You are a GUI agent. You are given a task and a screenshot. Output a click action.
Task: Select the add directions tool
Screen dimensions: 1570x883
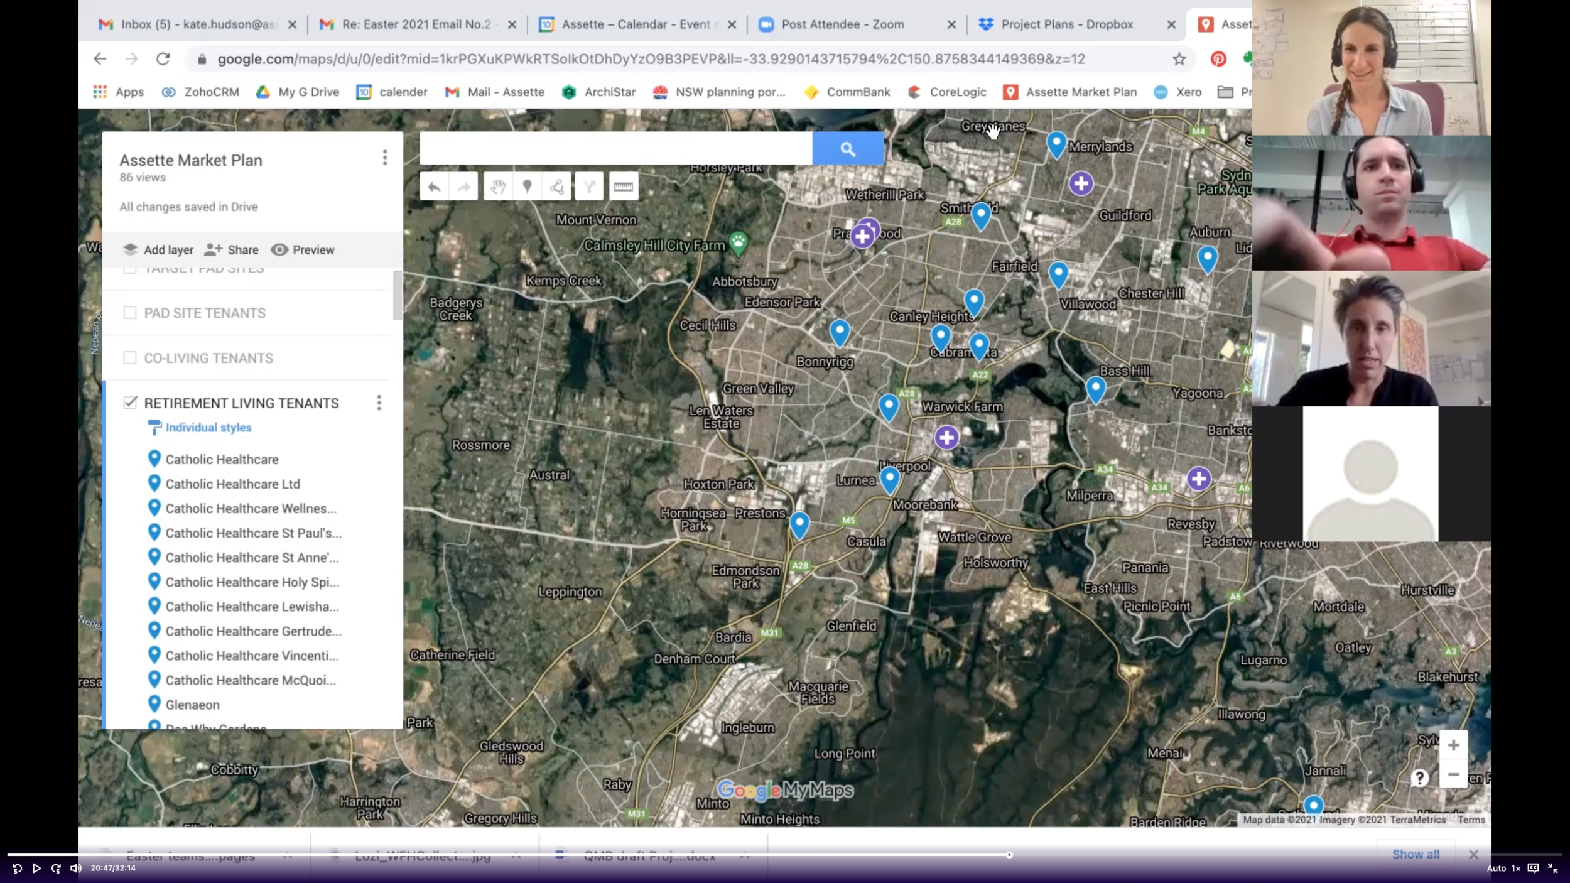(589, 187)
